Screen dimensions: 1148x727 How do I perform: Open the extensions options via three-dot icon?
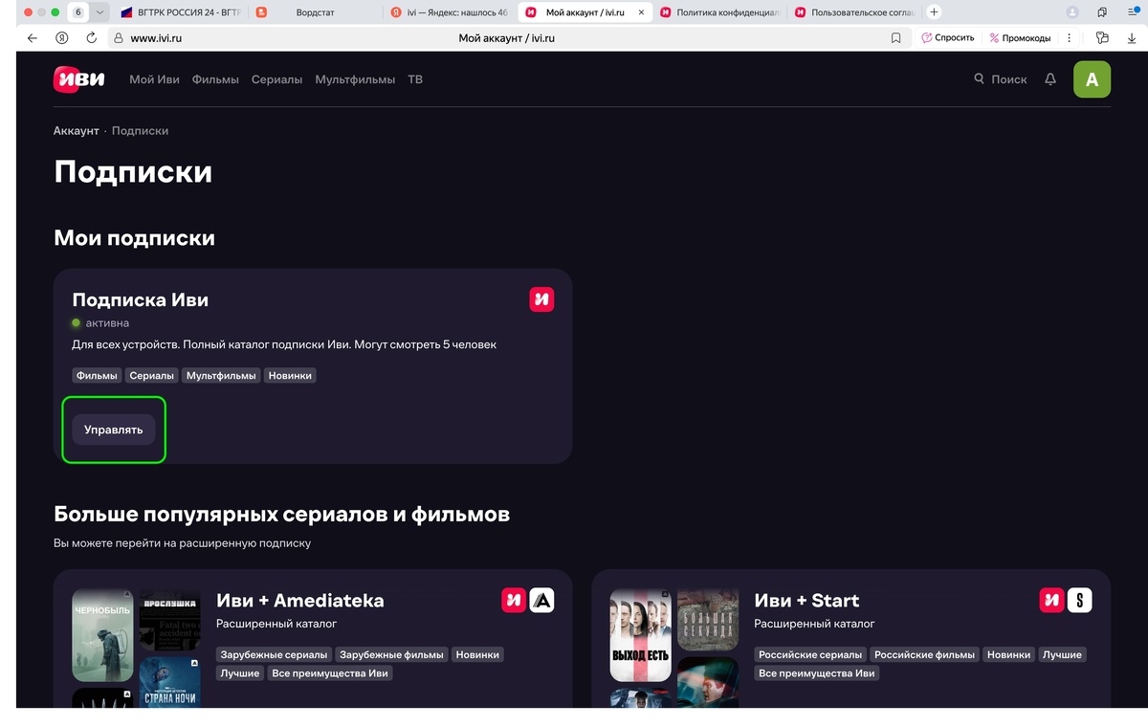coord(1069,38)
